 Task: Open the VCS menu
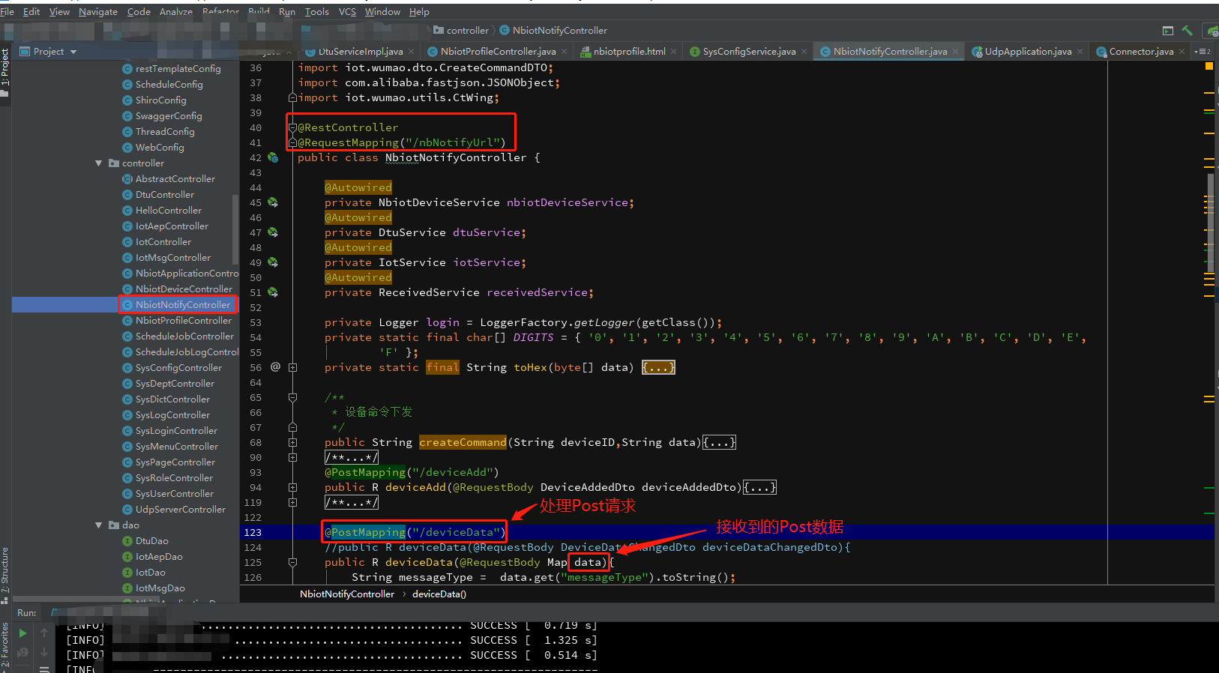[x=347, y=11]
